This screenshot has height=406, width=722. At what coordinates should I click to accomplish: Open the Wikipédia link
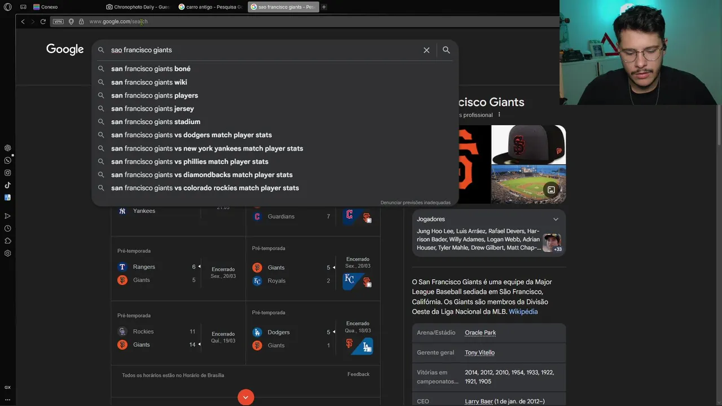pos(523,311)
